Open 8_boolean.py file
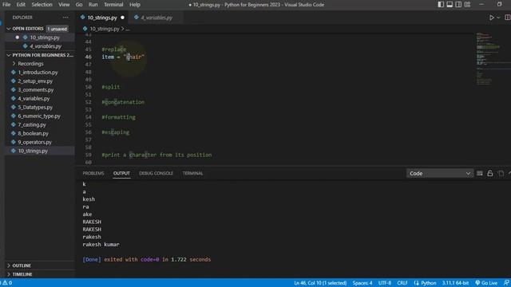511x287 pixels. (x=34, y=133)
